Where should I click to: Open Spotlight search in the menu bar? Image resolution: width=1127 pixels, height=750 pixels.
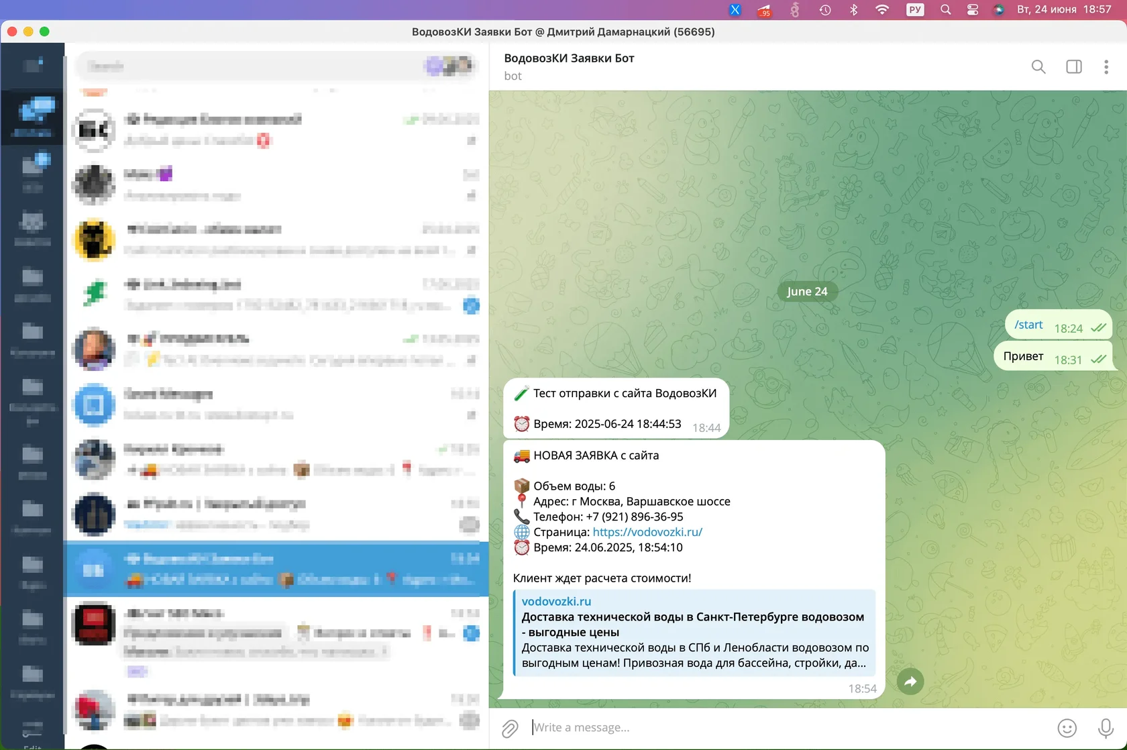click(x=946, y=9)
